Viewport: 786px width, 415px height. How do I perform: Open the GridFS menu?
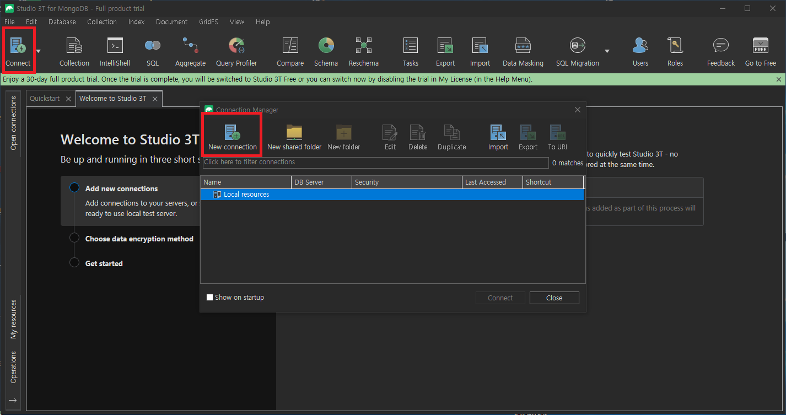click(209, 22)
